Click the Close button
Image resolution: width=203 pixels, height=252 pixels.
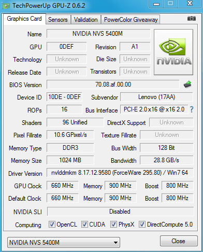tap(179, 241)
